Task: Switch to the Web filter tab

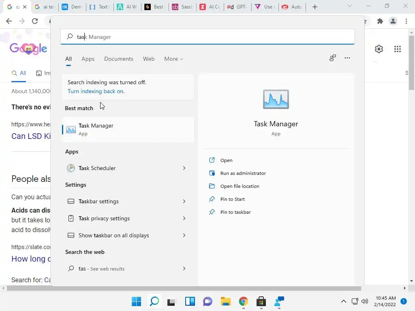Action: [148, 59]
